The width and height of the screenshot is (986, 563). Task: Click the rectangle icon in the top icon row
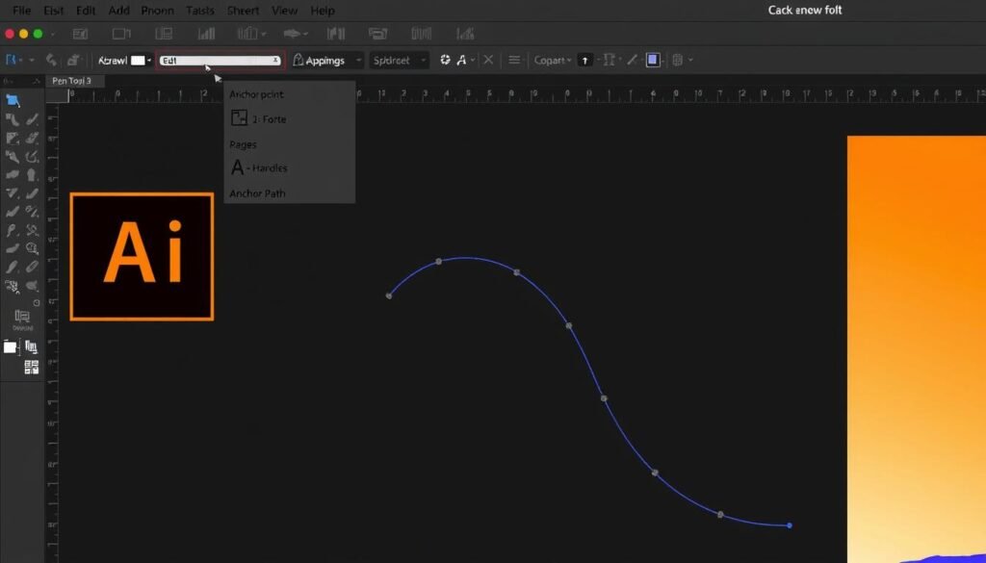(x=121, y=34)
